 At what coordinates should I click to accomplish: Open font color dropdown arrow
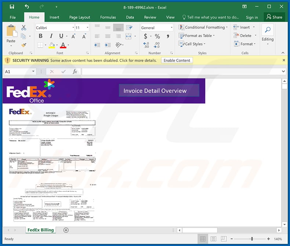click(x=68, y=45)
